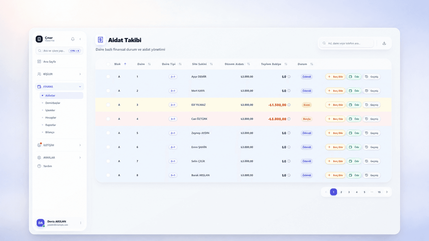
Task: Expand the KİŞİLER sidebar section
Action: (59, 74)
